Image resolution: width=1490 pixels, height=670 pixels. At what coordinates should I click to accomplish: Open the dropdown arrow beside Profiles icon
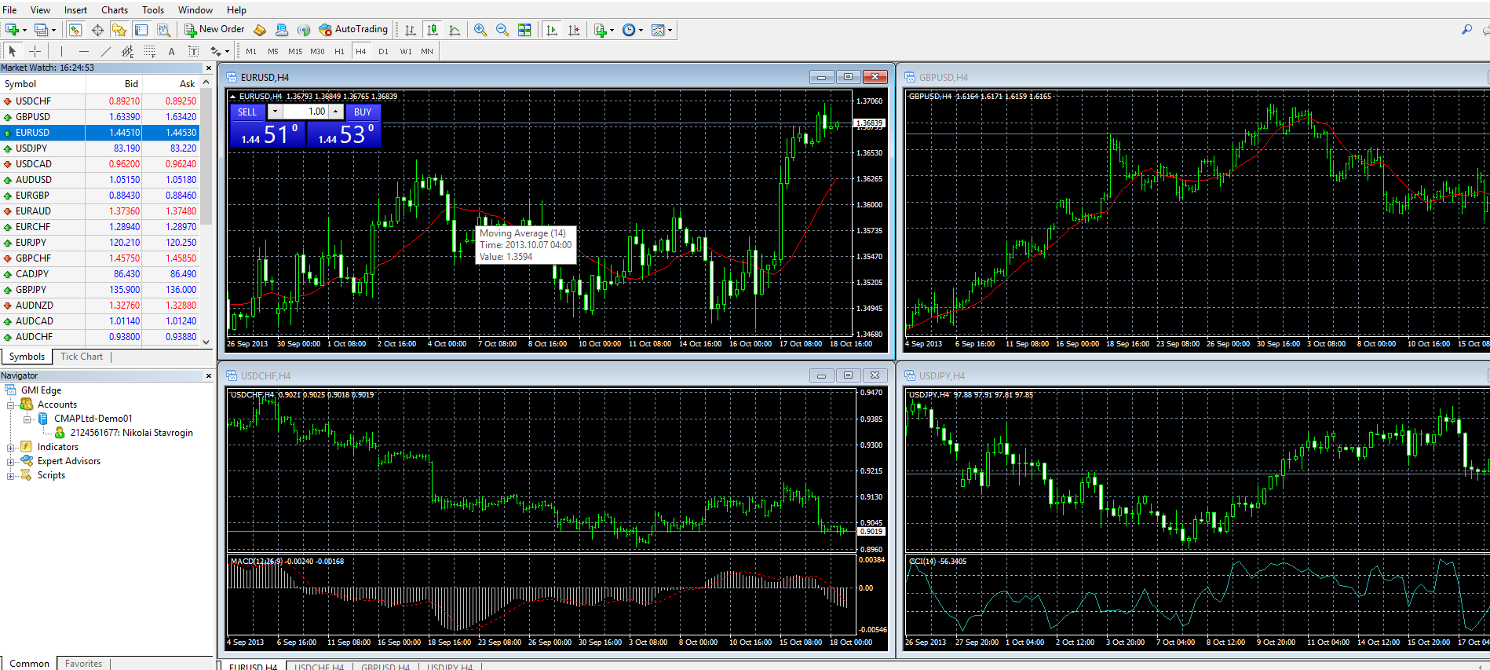coord(53,31)
